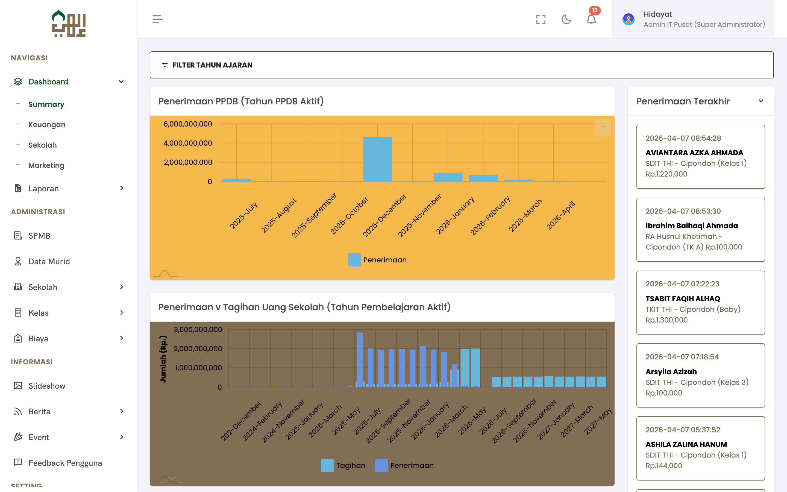Click the Event party icon
The height and width of the screenshot is (492, 787).
18,437
